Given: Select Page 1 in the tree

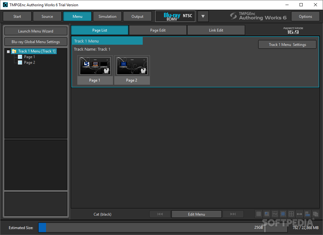Looking at the screenshot, I should pos(29,57).
